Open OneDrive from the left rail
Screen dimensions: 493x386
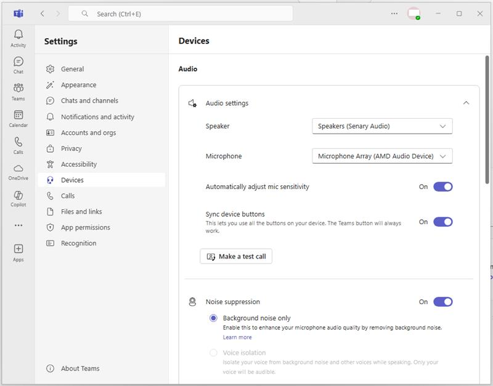point(18,171)
